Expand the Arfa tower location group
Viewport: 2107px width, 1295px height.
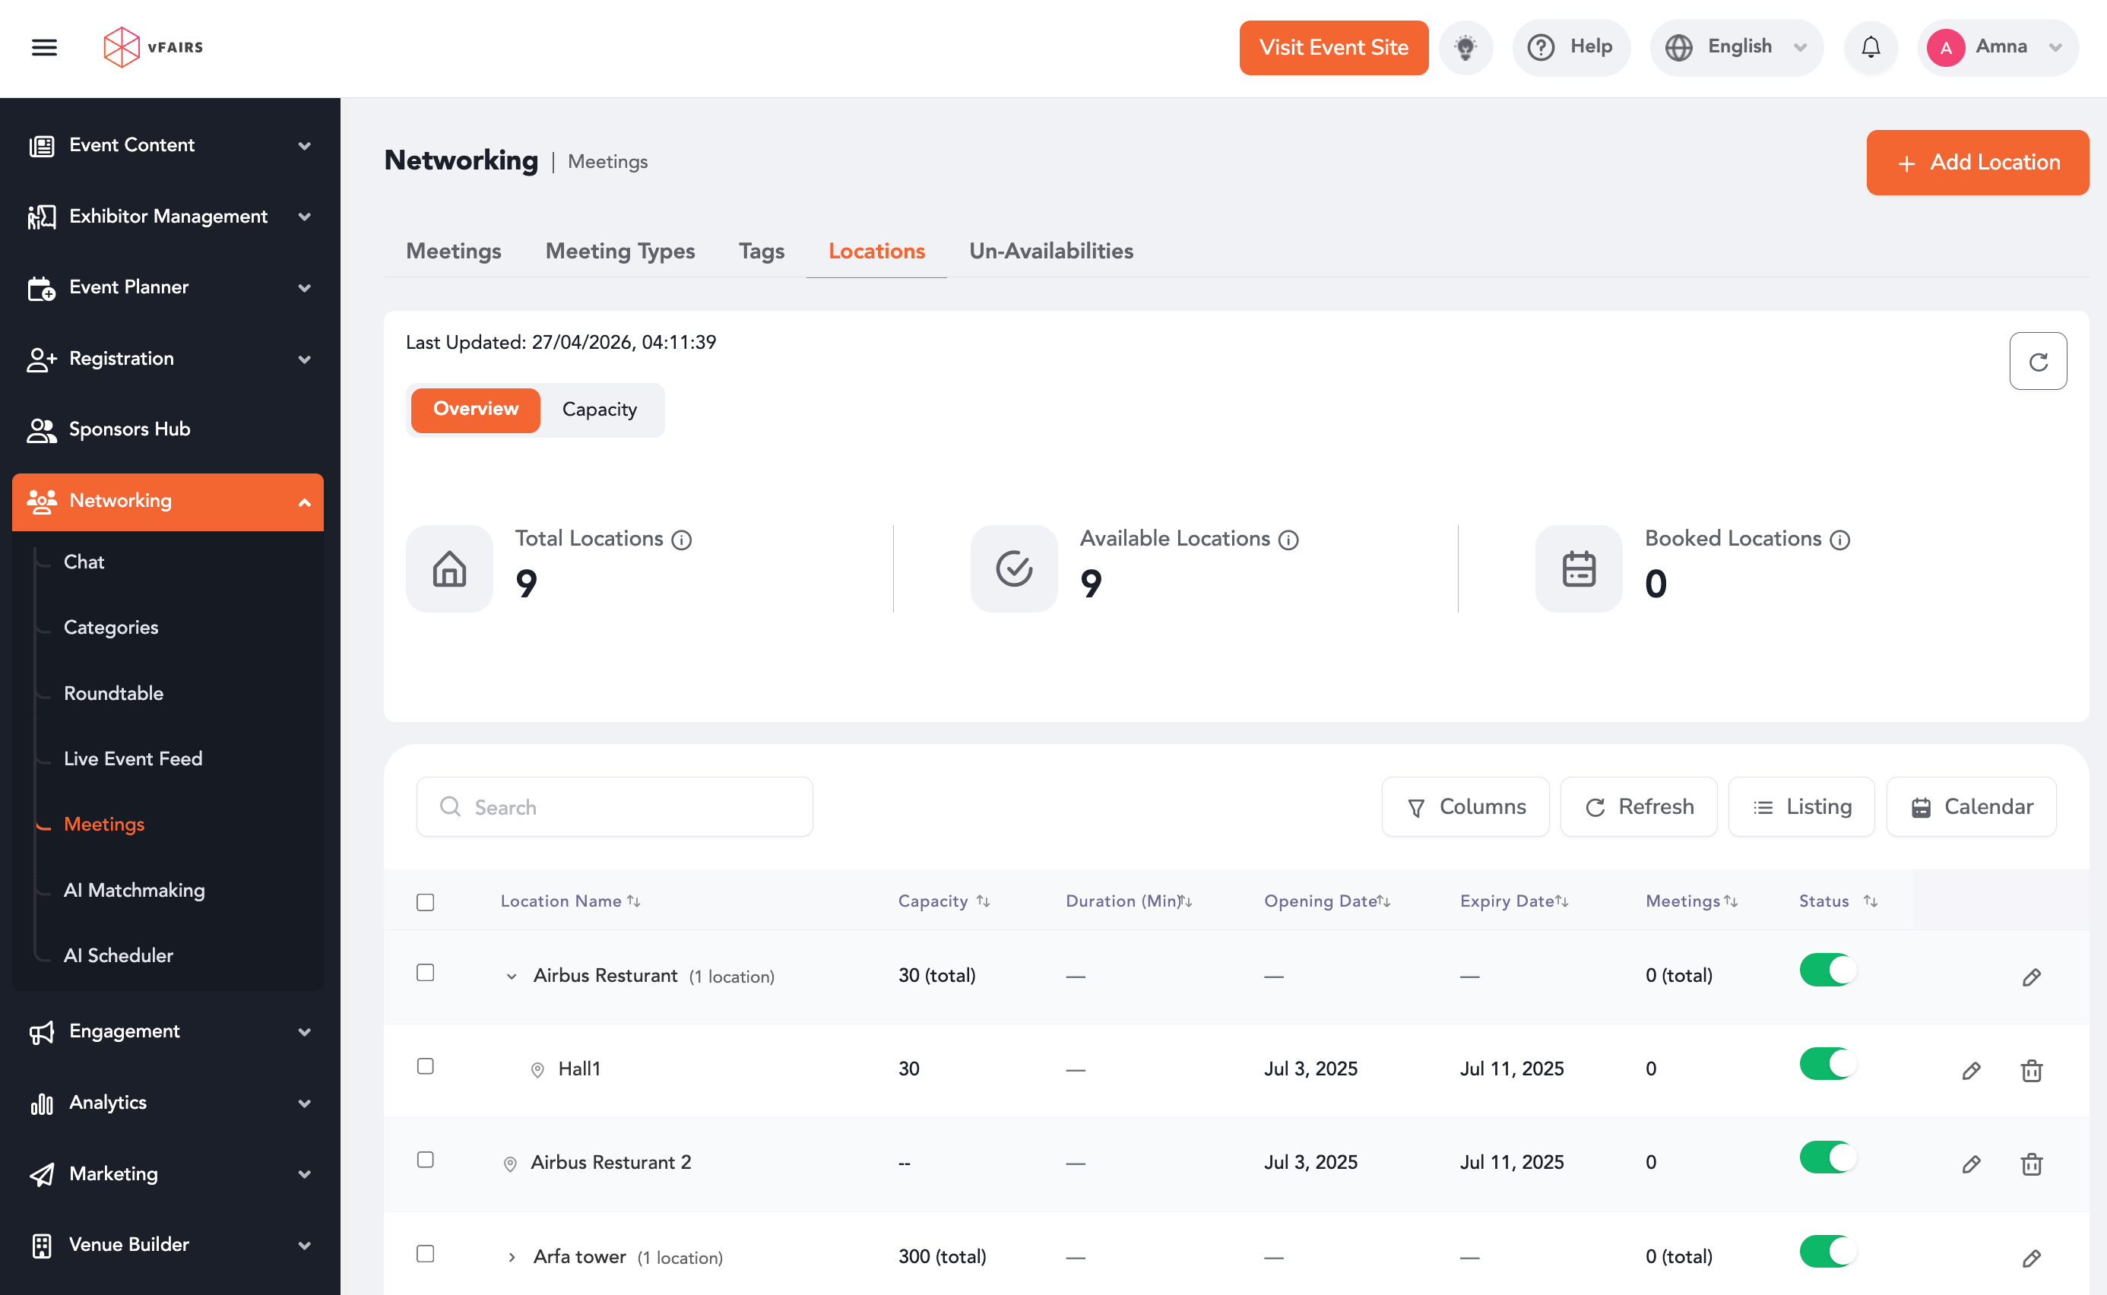pos(512,1257)
